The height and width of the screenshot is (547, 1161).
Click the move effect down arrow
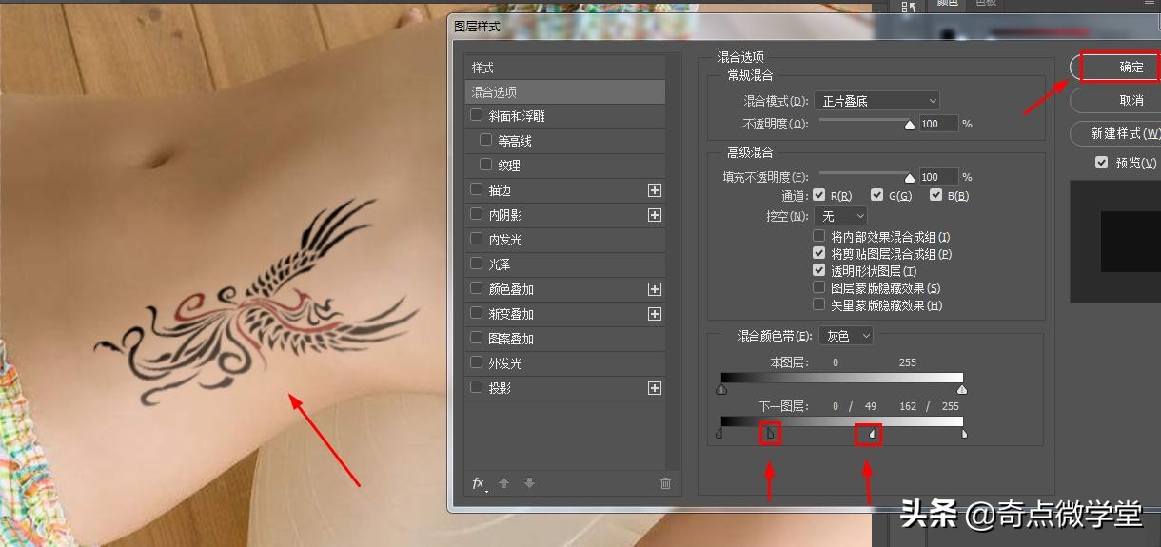(529, 483)
